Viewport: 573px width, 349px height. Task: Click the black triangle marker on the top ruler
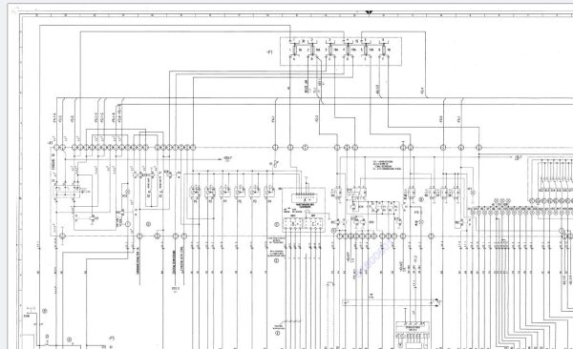(369, 12)
